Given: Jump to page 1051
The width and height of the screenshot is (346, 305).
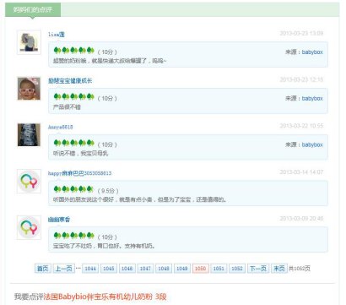Looking at the screenshot, I should (x=219, y=269).
